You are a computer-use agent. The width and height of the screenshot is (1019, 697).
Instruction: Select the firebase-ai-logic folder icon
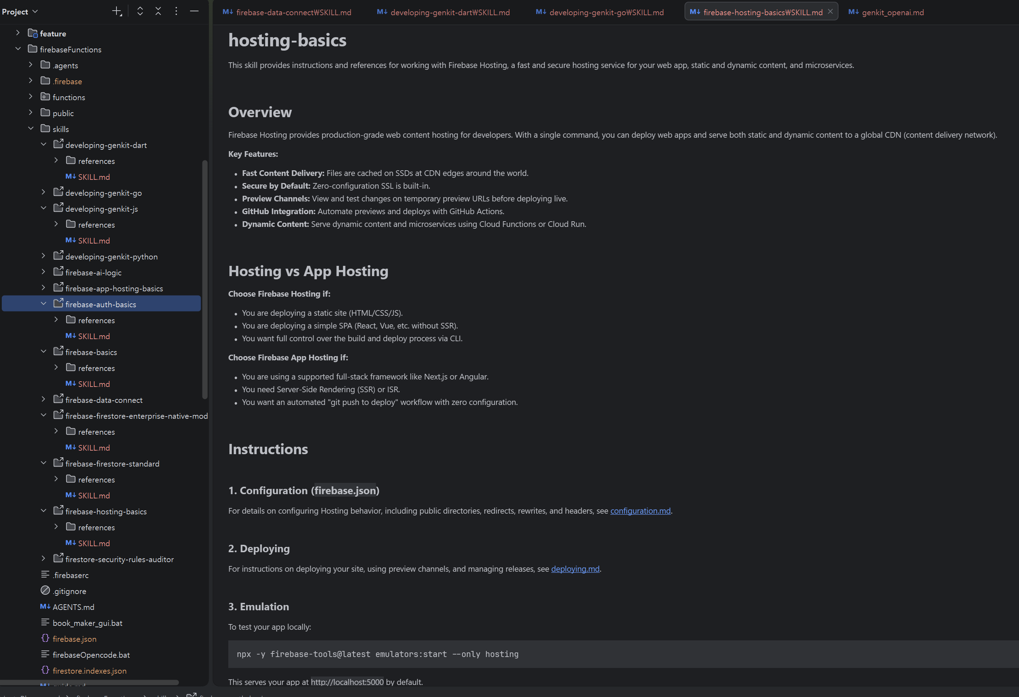[58, 272]
